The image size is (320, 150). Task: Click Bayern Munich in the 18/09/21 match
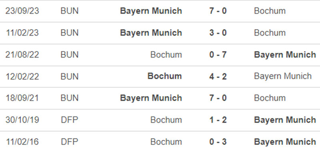151,98
